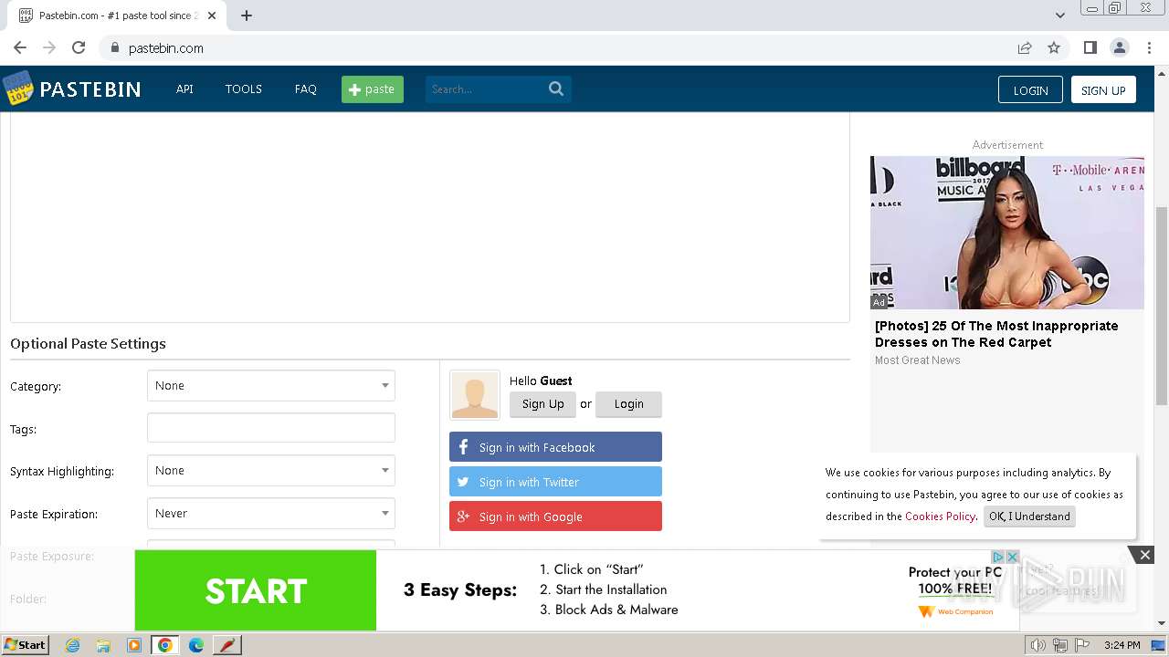
Task: Click the Sign Up button under Hello Guest
Action: (542, 404)
